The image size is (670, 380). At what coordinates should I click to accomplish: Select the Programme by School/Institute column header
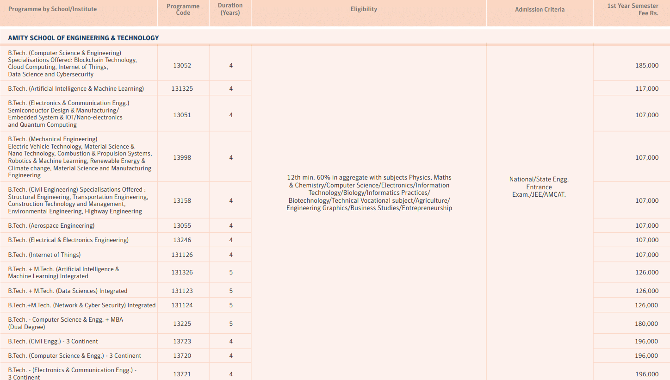coord(52,9)
